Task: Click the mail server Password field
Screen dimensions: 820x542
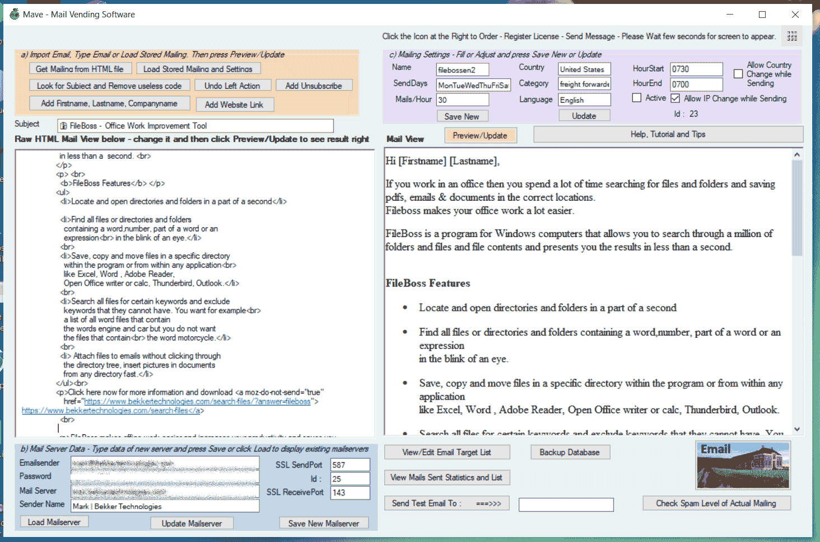Action: 165,477
